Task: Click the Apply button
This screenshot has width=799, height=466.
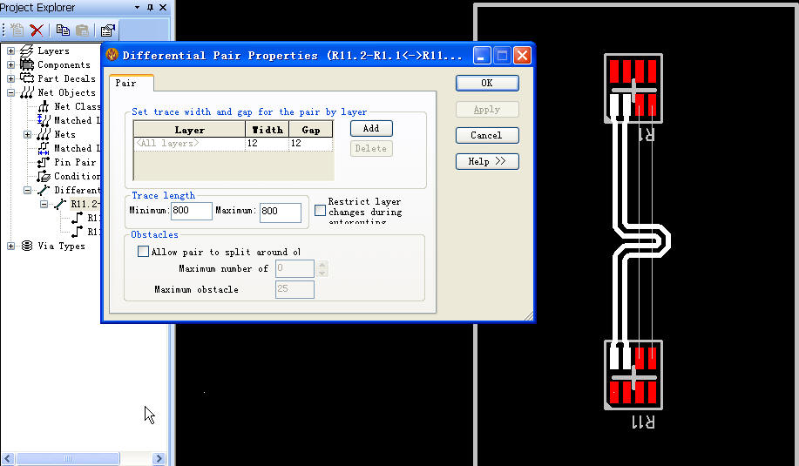Action: click(x=487, y=110)
